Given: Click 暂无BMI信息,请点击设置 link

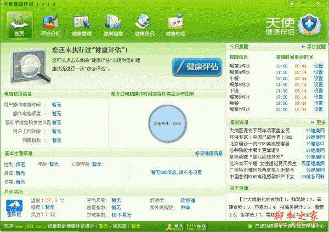Looking at the screenshot, I should point(177,172).
